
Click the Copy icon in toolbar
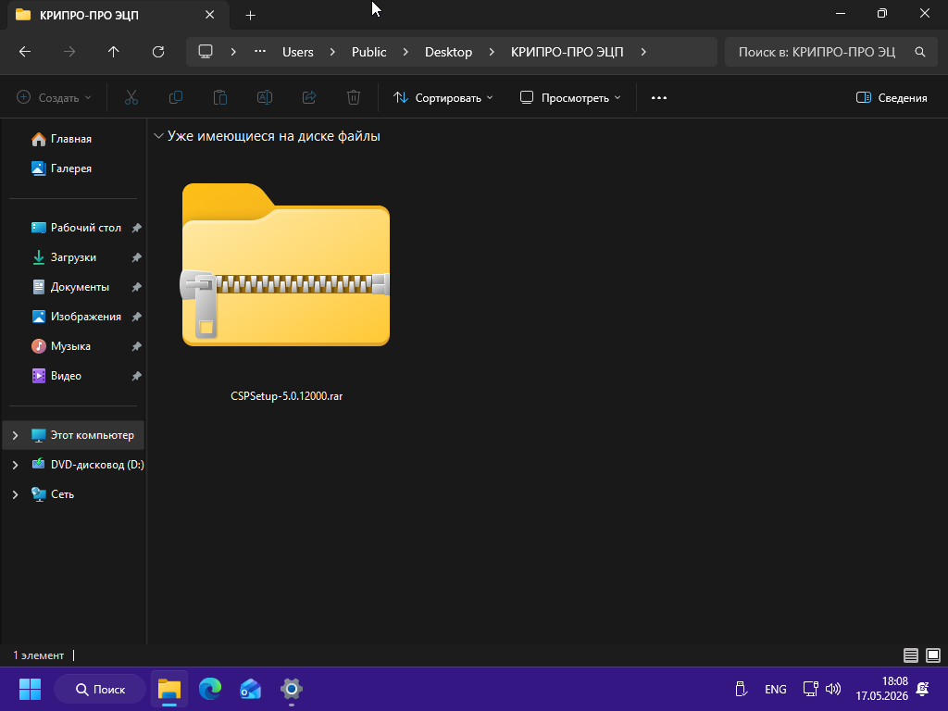point(176,97)
